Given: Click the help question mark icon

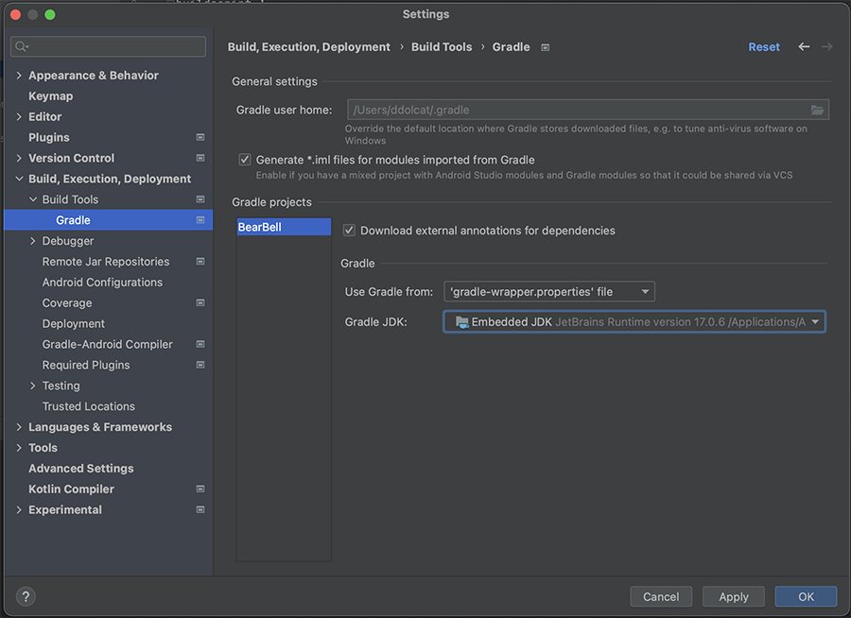Looking at the screenshot, I should pyautogui.click(x=26, y=596).
